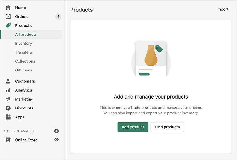Click the green Products tag icon
Viewport: 237px width, 160px height.
point(8,25)
